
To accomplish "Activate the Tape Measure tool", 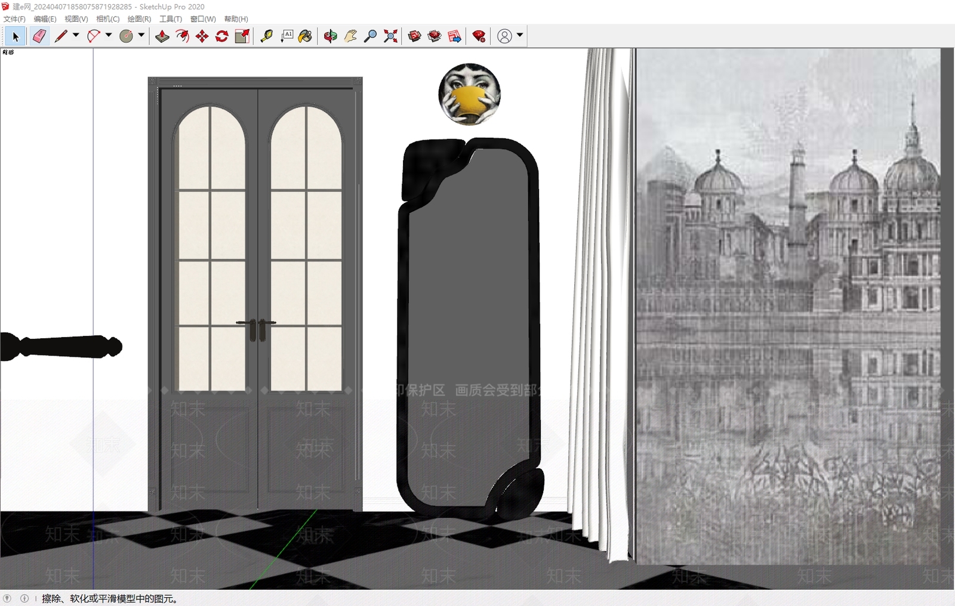I will (266, 36).
